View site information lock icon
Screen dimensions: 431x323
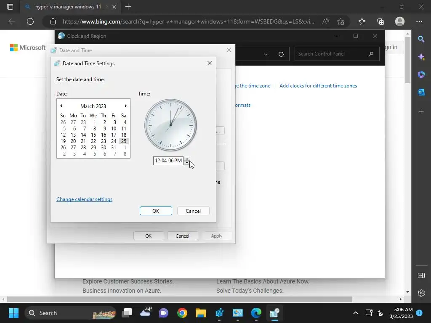click(53, 21)
